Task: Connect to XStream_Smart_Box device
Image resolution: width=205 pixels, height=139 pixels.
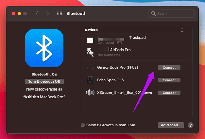Action: tap(169, 93)
